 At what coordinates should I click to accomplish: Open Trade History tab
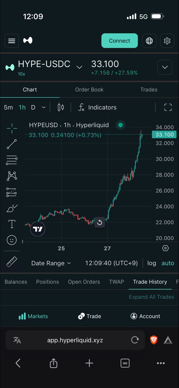(x=150, y=282)
